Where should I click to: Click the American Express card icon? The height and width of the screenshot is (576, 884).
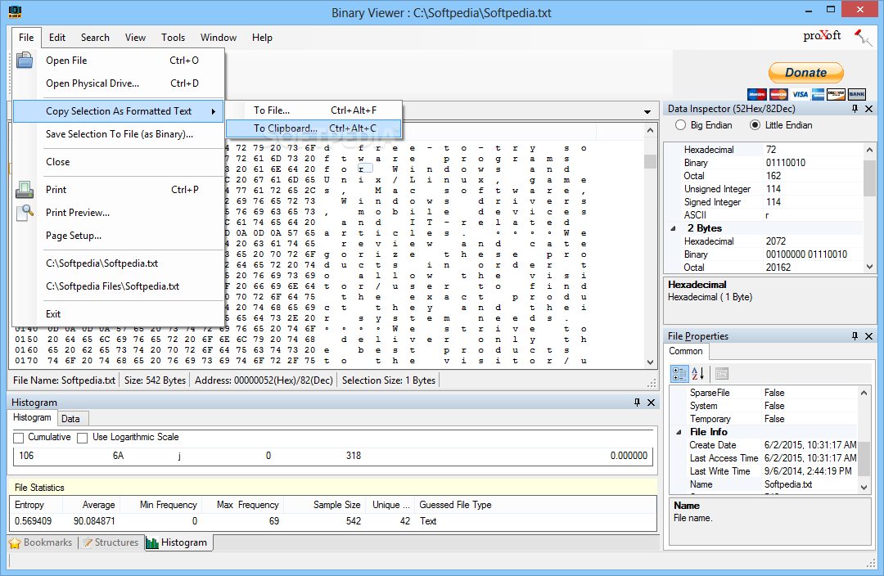click(818, 94)
